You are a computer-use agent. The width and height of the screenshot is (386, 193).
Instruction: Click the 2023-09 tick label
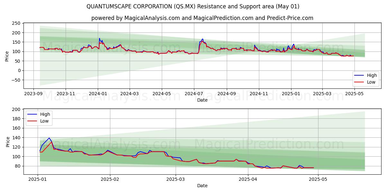pos(33,93)
